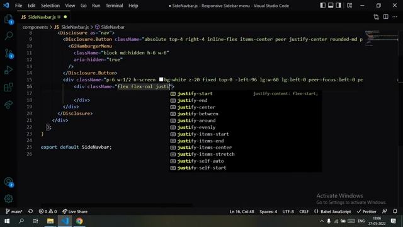Open notifications bell icon

coord(395,211)
